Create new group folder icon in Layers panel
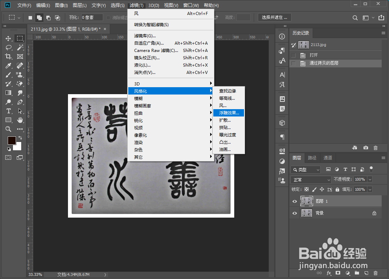This screenshot has height=279, width=389. point(357,273)
